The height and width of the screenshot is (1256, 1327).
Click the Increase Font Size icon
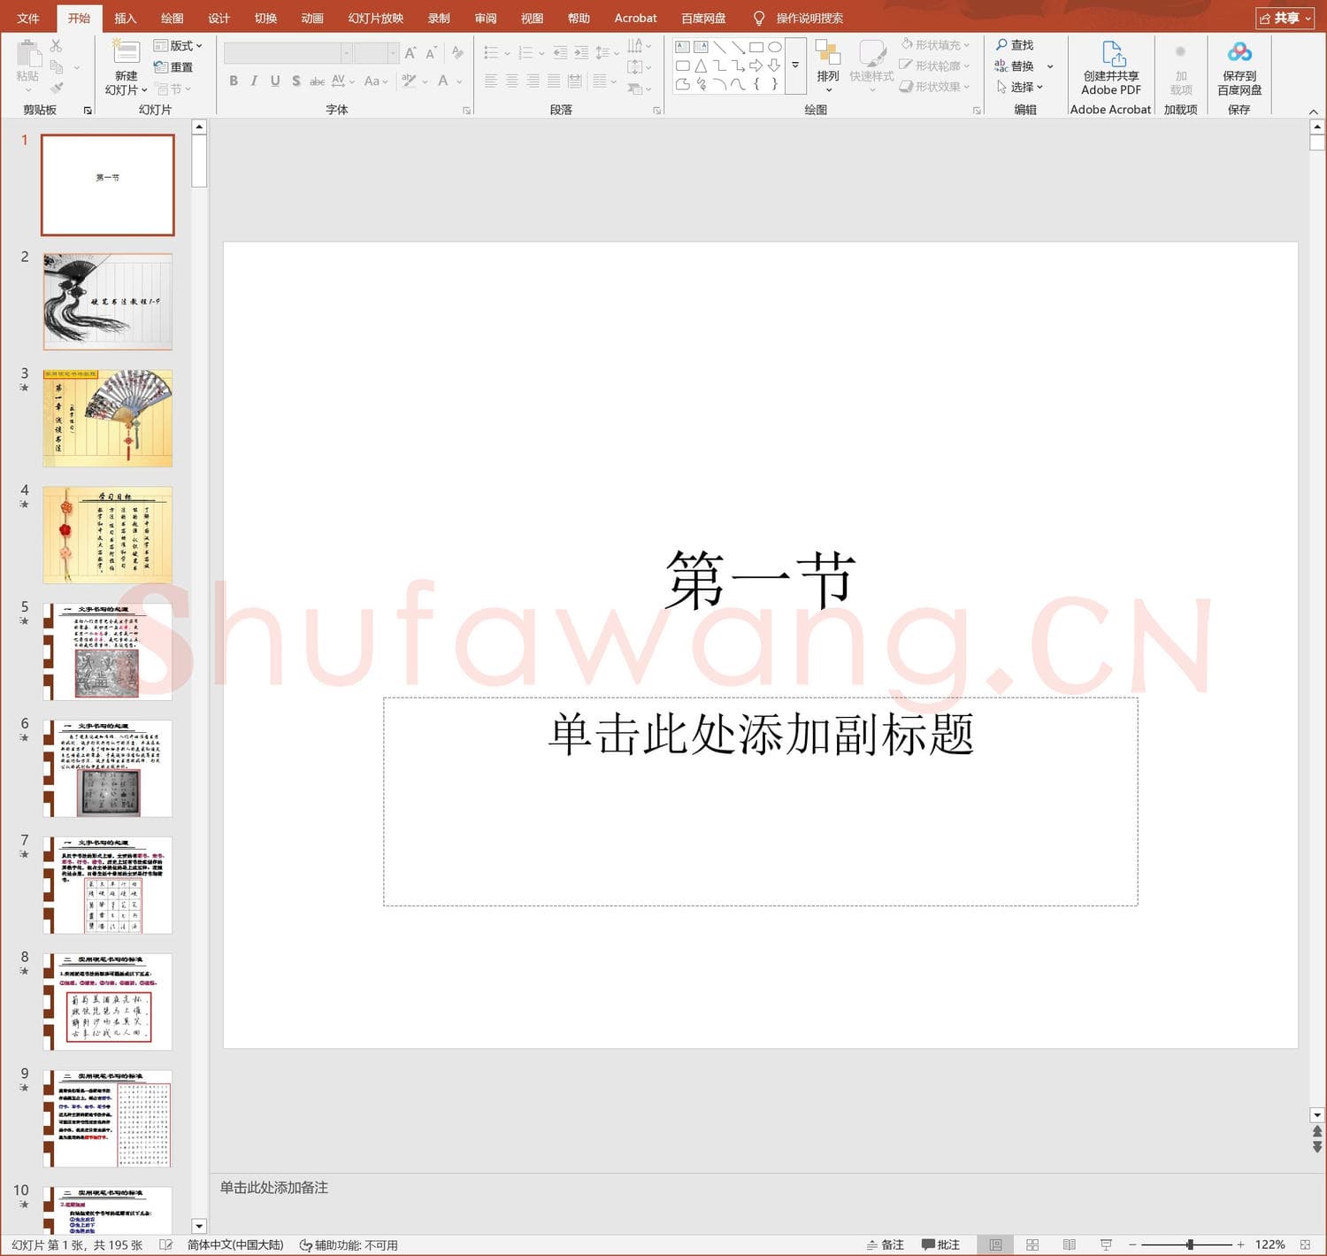[x=410, y=53]
